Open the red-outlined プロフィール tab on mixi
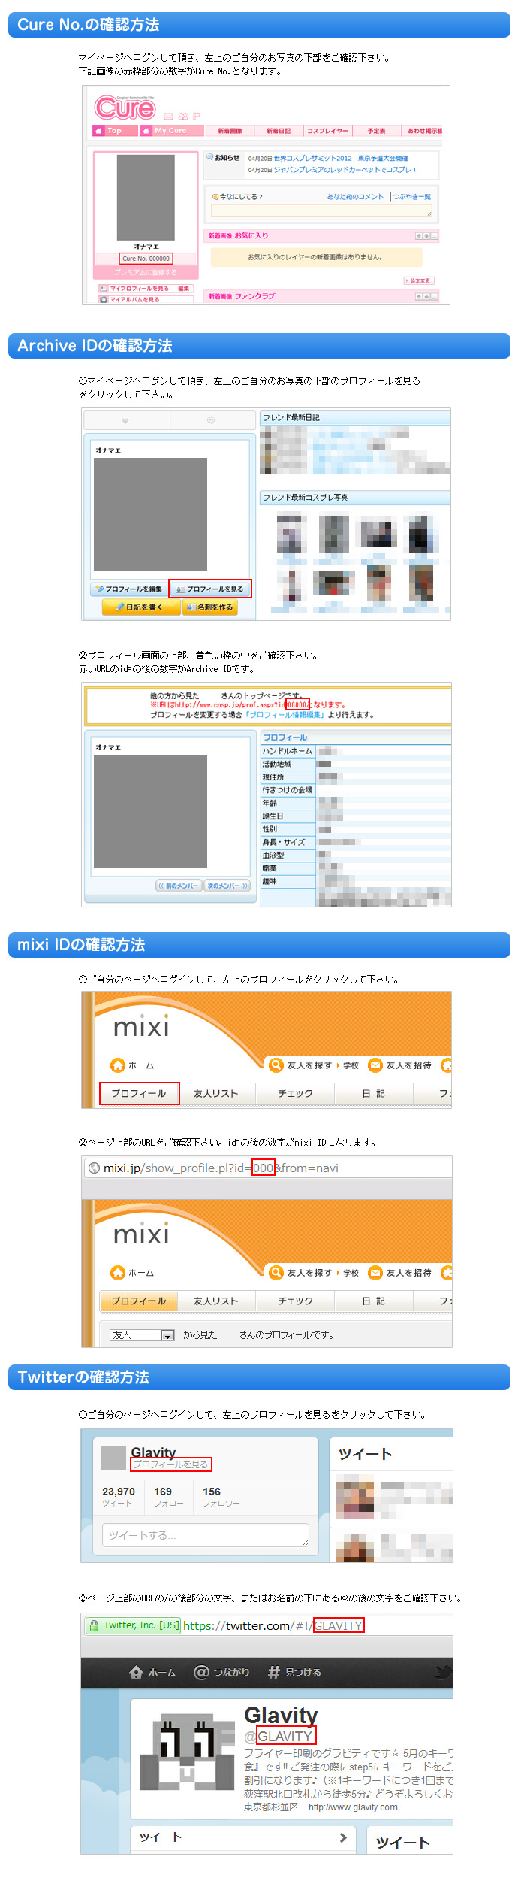Image resolution: width=518 pixels, height=1896 pixels. click(x=139, y=1093)
